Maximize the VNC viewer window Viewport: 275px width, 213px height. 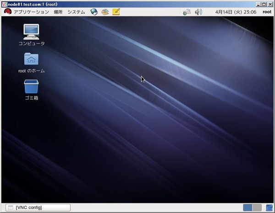click(x=264, y=5)
